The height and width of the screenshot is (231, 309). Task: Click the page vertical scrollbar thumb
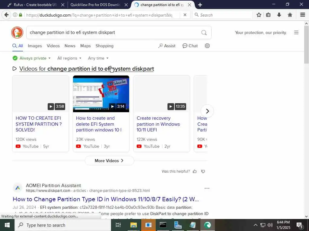coord(306,45)
